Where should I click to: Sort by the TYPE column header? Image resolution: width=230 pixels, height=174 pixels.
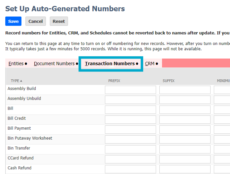pos(15,81)
